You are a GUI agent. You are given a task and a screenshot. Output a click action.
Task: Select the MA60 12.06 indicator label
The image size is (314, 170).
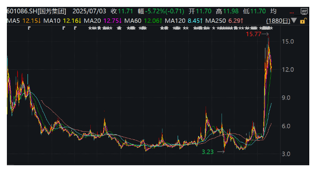coord(143,21)
